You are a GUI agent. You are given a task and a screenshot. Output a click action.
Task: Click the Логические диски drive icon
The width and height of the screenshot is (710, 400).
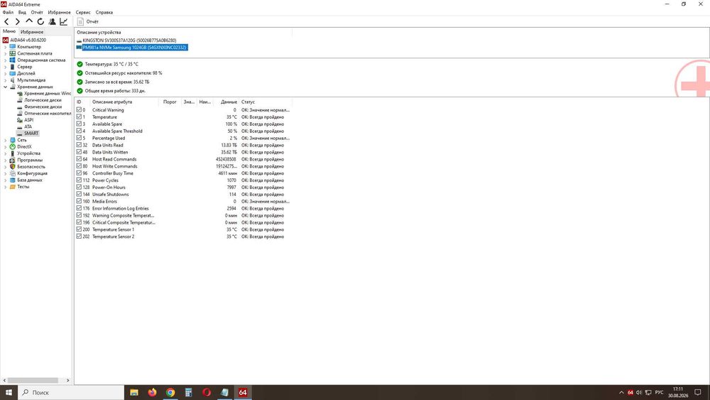pos(19,100)
